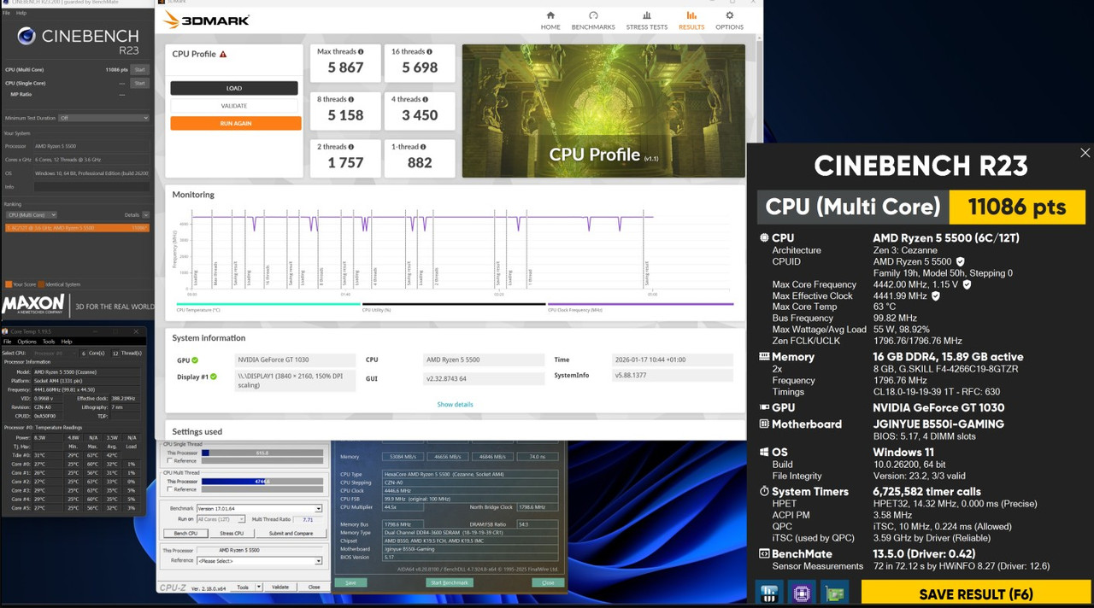1094x608 pixels.
Task: Click Bench CPU button in CPU-Z
Action: click(x=185, y=533)
